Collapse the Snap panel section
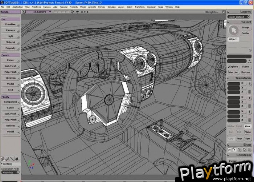This screenshot has height=182, width=254. click(x=228, y=145)
